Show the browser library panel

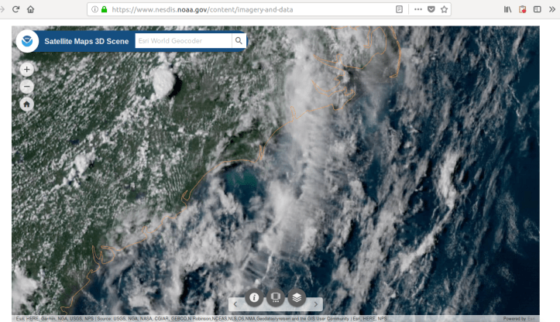[507, 9]
